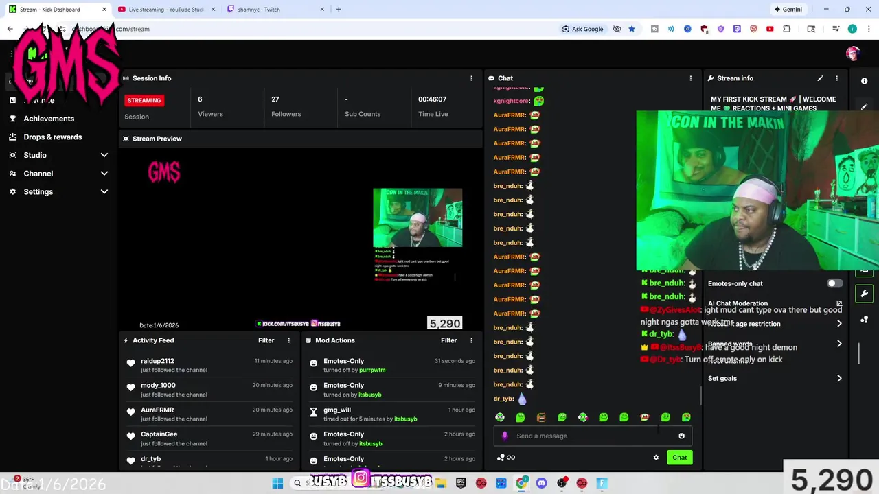This screenshot has width=879, height=494.
Task: Click the Ask Google button
Action: pyautogui.click(x=582, y=29)
